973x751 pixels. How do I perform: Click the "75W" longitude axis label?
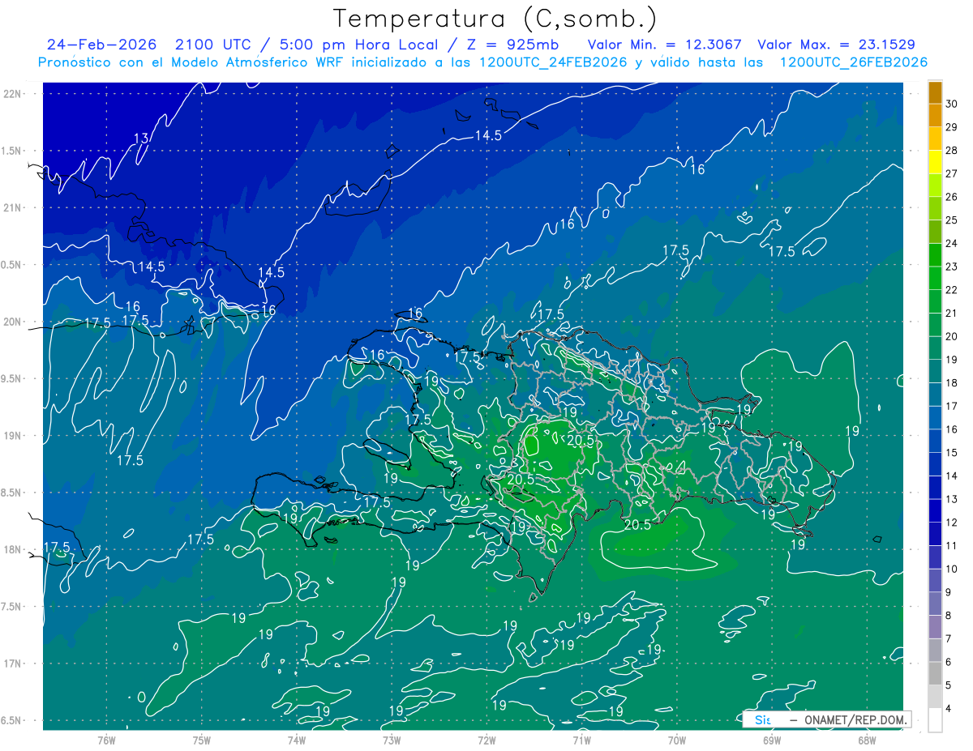[x=202, y=740]
